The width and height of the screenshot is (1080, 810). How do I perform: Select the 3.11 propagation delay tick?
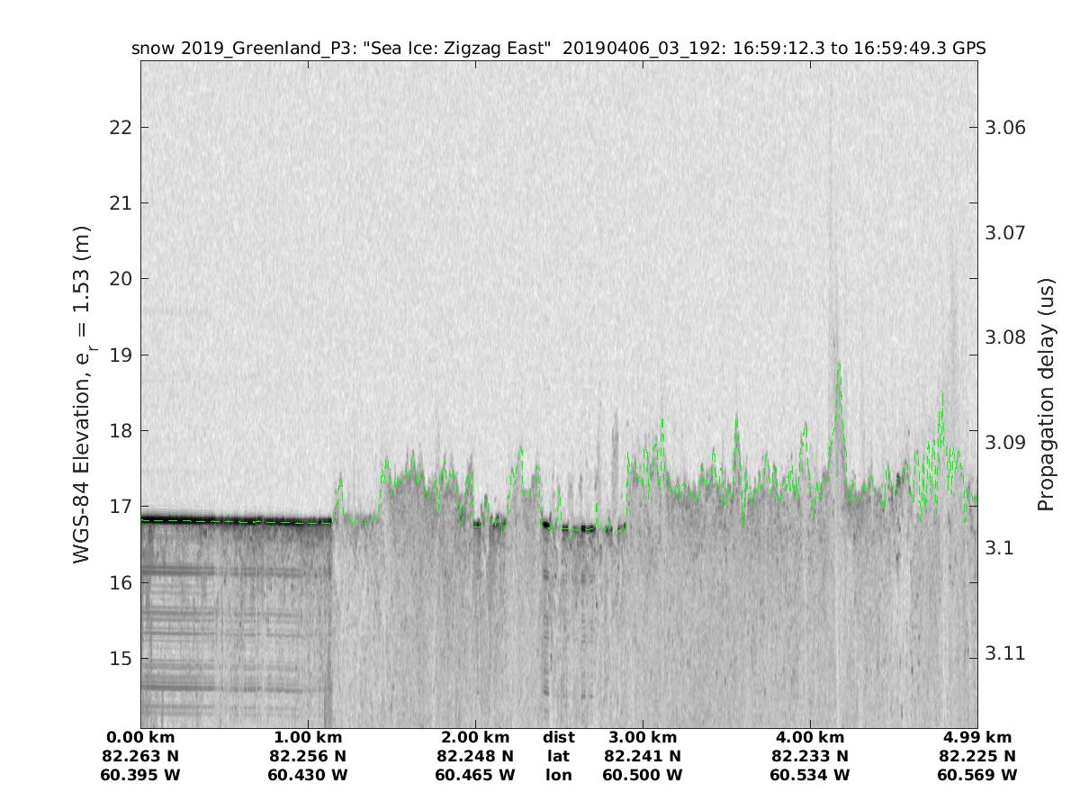point(1003,653)
